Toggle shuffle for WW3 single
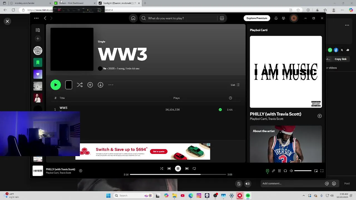The height and width of the screenshot is (200, 356). point(80,85)
